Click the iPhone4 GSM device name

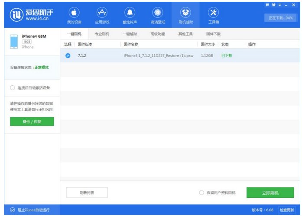(34, 36)
